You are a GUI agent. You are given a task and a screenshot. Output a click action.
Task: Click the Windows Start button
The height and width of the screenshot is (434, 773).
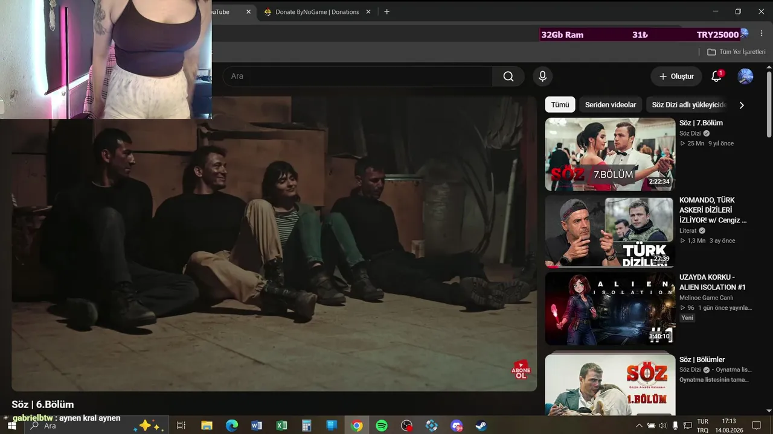coord(11,426)
